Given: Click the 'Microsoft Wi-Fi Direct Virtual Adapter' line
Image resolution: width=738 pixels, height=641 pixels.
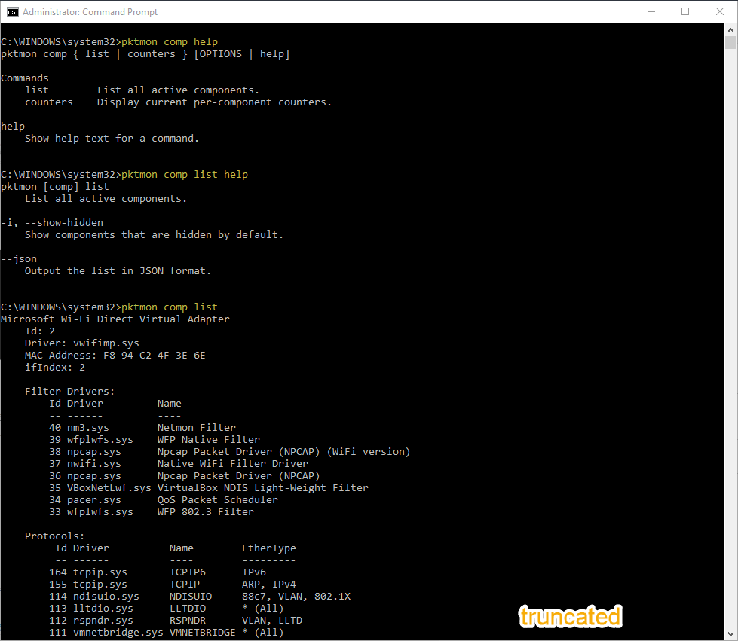Looking at the screenshot, I should (115, 319).
